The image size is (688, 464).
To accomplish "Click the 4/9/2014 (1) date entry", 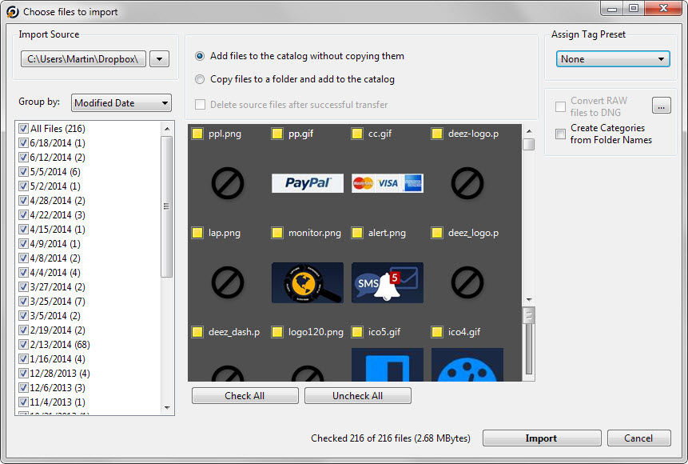I will [x=55, y=244].
